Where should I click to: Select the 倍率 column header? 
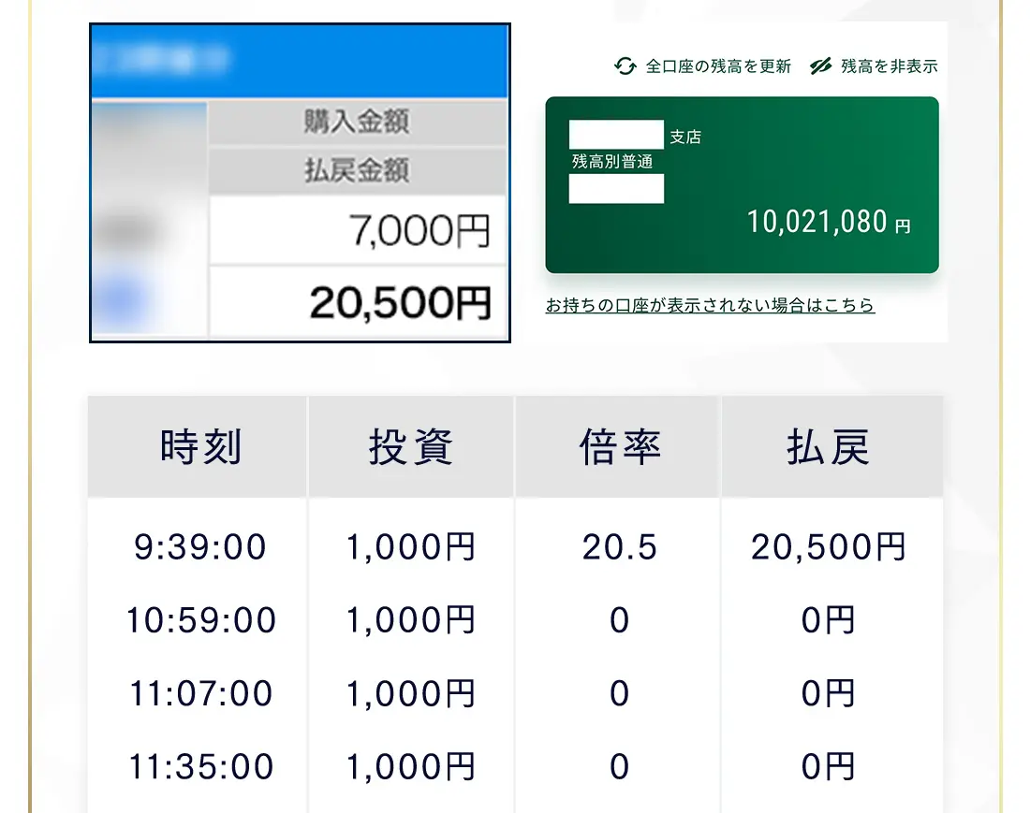[619, 447]
